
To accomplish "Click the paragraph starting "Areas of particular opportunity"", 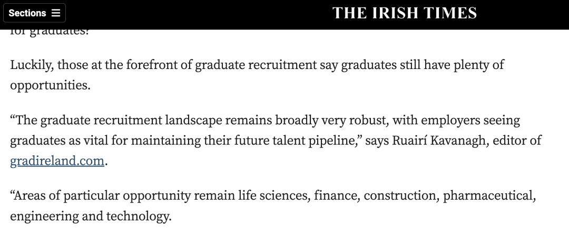I will point(273,206).
